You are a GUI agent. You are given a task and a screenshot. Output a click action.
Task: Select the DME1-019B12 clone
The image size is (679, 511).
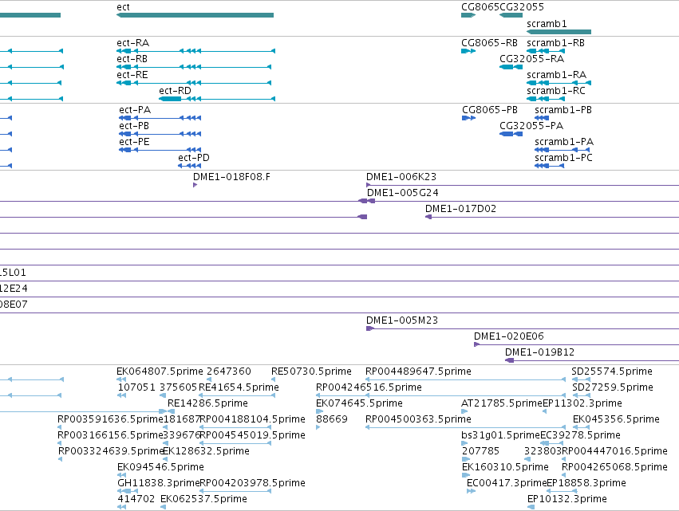tap(592, 360)
